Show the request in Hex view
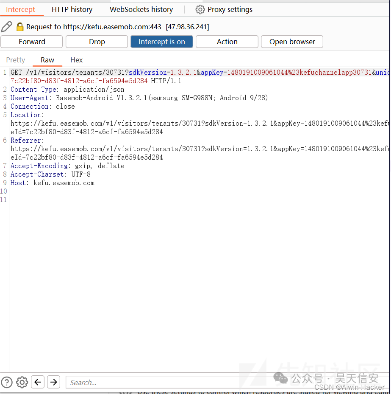The width and height of the screenshot is (391, 394). (x=76, y=60)
